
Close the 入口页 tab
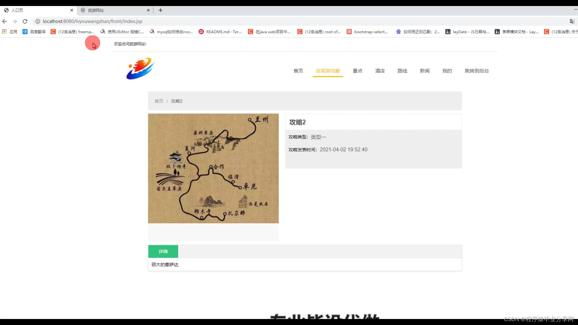(x=72, y=10)
